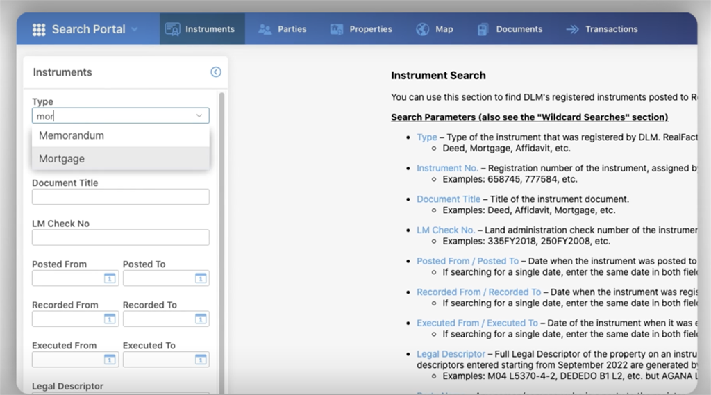The height and width of the screenshot is (395, 711).
Task: Open calendar picker for Posted From
Action: (109, 278)
